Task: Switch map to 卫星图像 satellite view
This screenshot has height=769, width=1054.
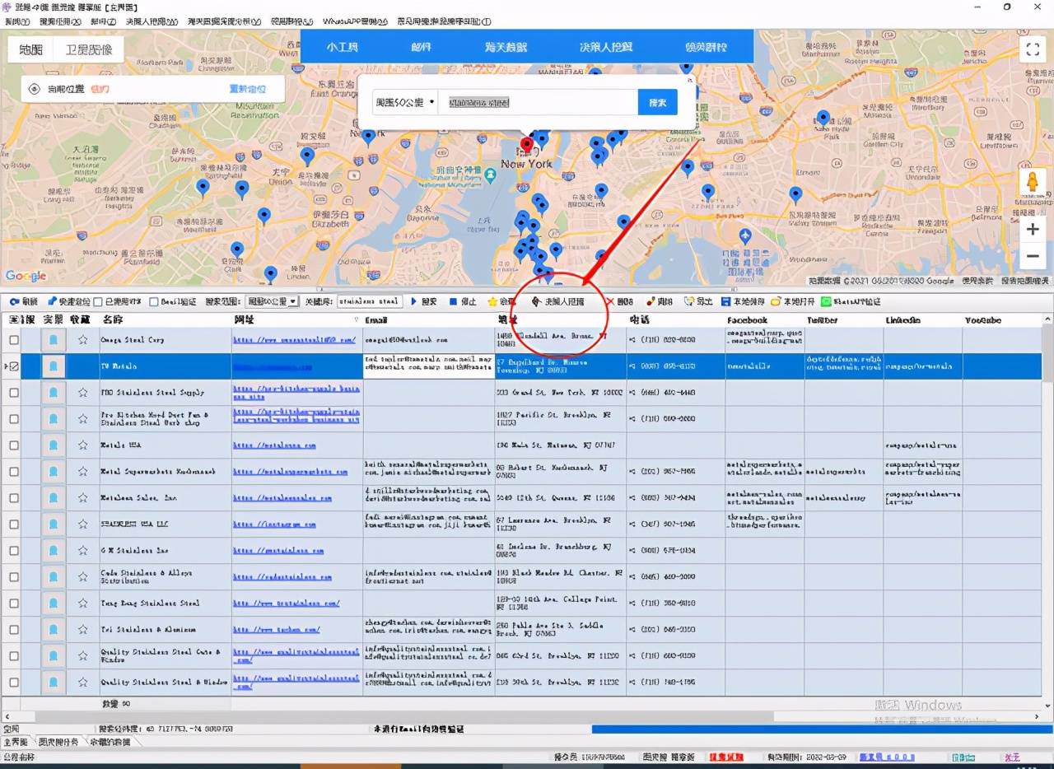Action: [x=89, y=49]
